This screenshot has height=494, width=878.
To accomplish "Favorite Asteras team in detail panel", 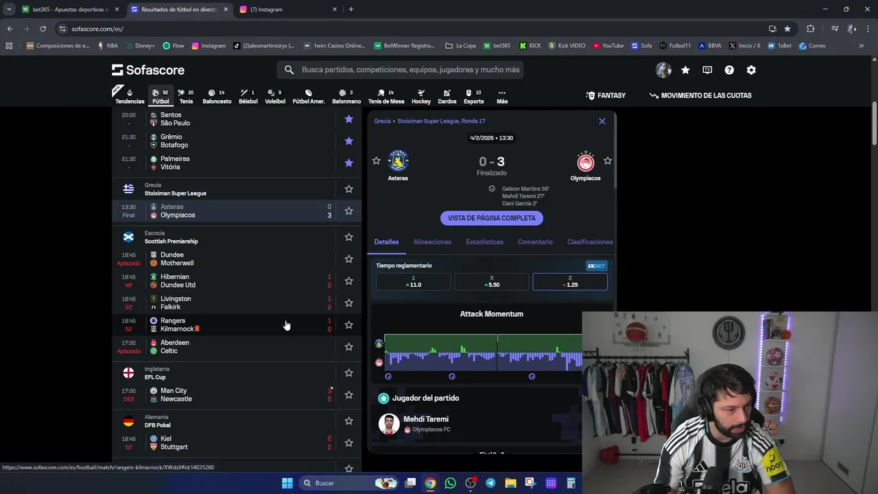I will coord(376,161).
